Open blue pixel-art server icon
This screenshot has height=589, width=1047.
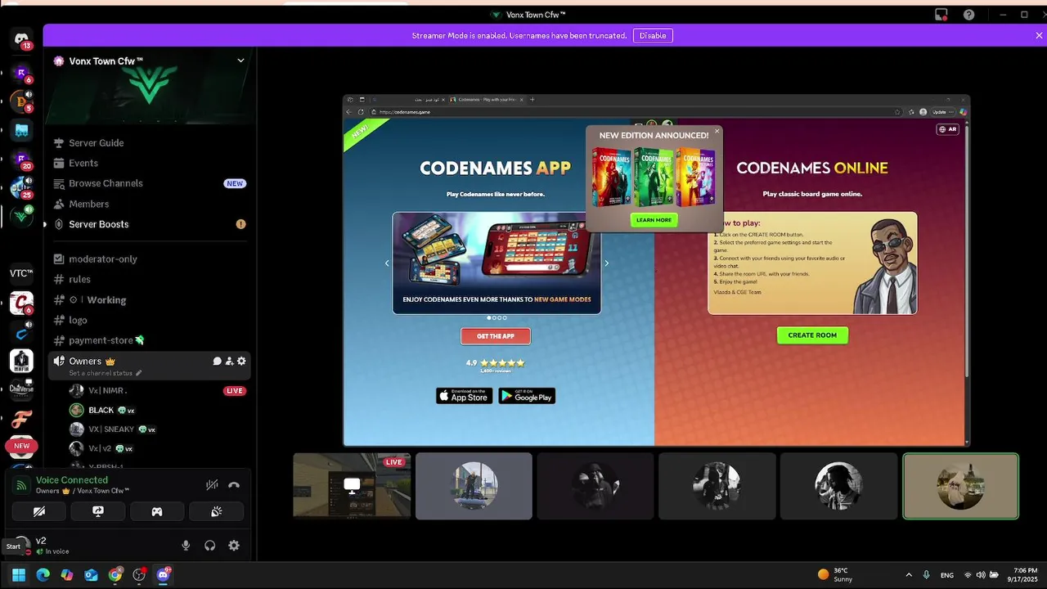point(21,130)
